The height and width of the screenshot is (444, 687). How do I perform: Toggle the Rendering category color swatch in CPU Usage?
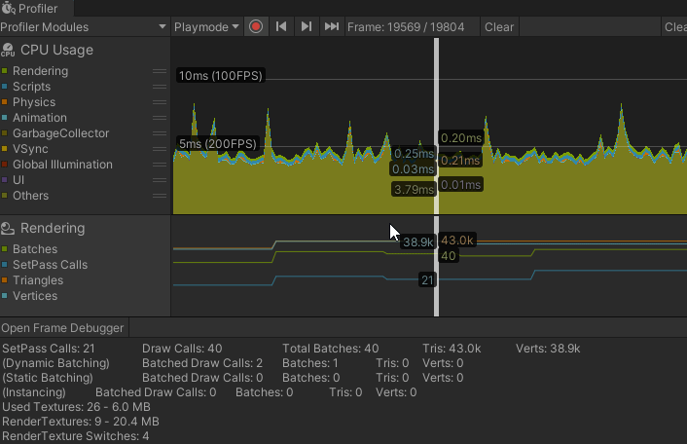click(x=5, y=71)
